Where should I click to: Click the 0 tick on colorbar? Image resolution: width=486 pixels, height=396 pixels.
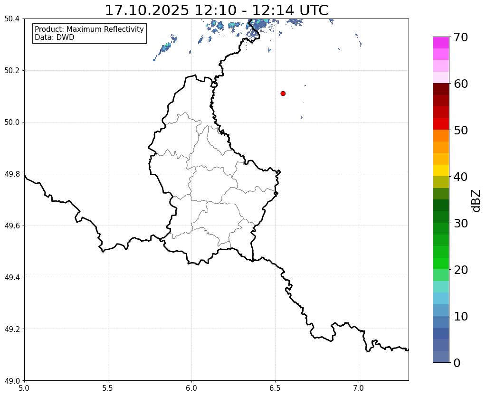[x=457, y=363]
